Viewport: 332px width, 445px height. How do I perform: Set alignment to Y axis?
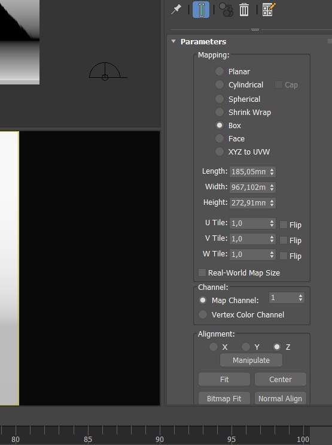pyautogui.click(x=246, y=347)
